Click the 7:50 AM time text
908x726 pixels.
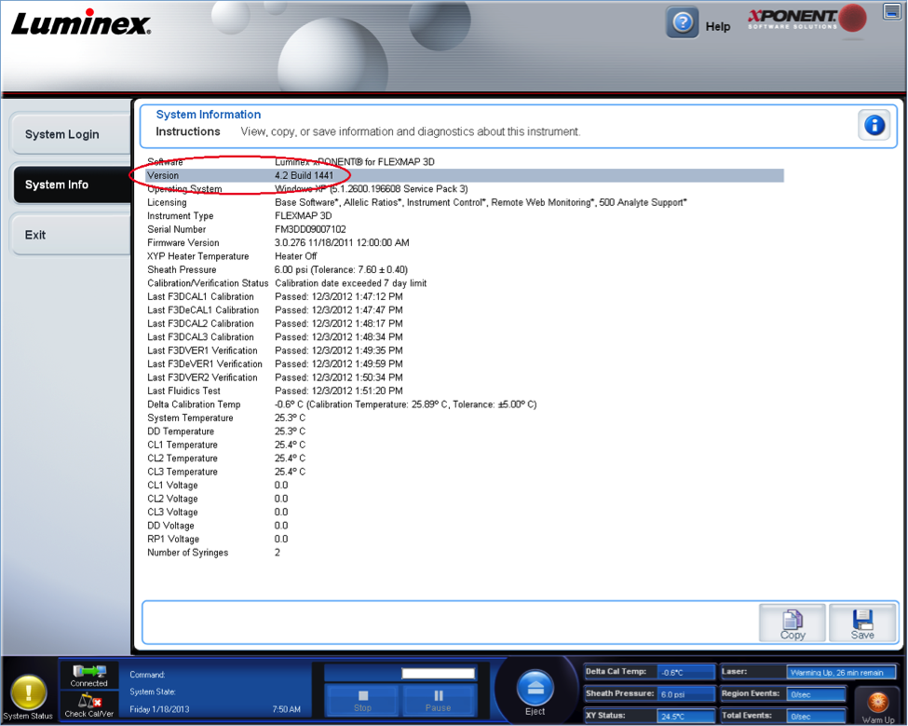click(x=287, y=709)
